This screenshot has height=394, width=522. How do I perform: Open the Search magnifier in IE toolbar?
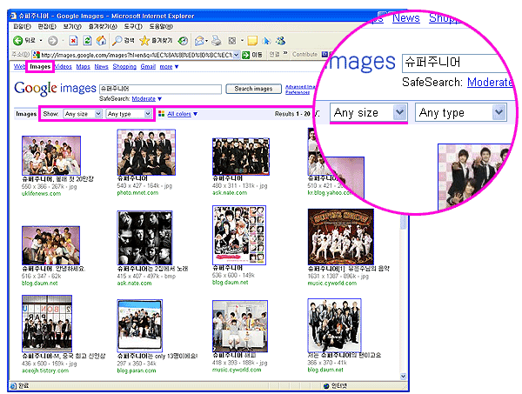pos(118,41)
